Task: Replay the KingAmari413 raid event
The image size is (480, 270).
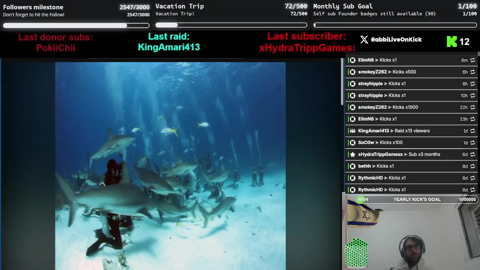Action: 472,131
